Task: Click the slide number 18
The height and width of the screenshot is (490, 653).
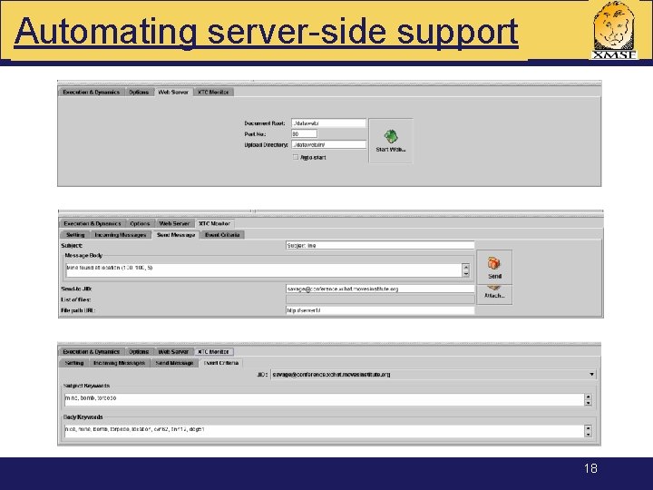Action: point(590,468)
